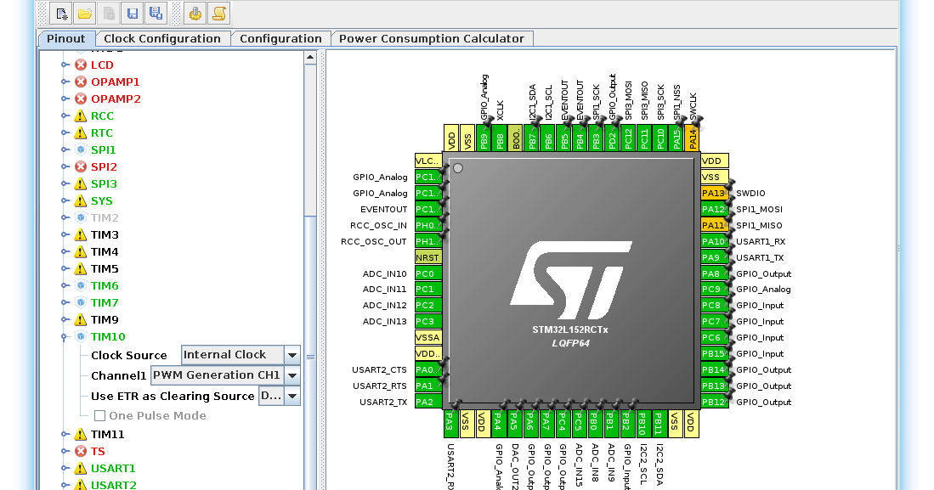Screen dimensions: 934x490
Task: Open the Configuration tab
Action: tap(280, 39)
